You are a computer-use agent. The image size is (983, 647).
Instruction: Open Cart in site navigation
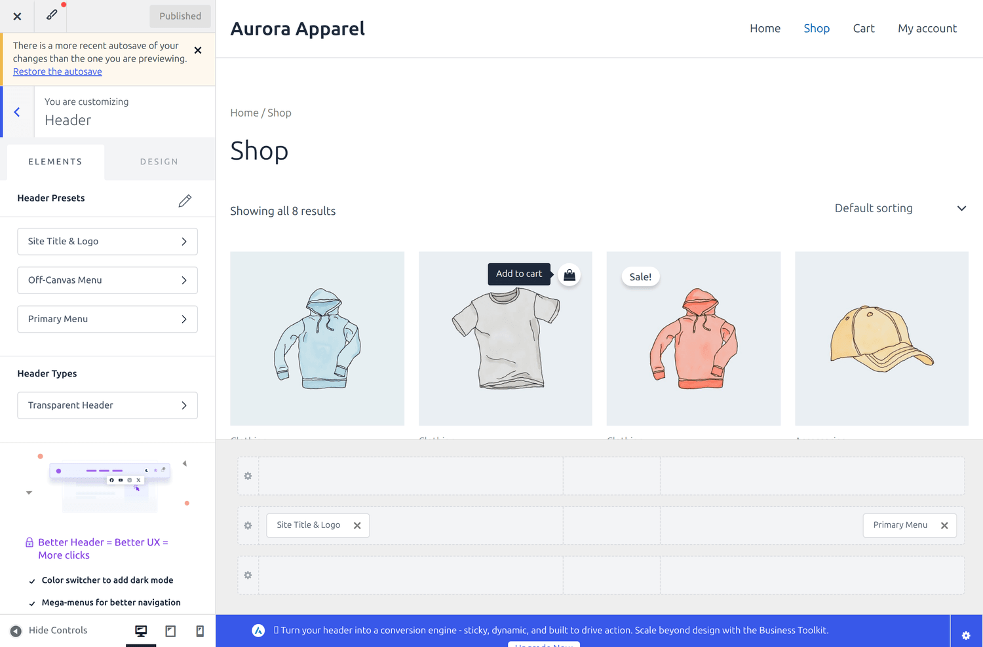[x=864, y=28]
